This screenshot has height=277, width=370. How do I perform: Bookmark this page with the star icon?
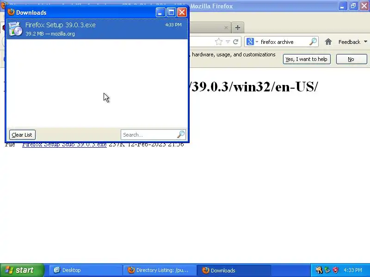[x=219, y=42]
